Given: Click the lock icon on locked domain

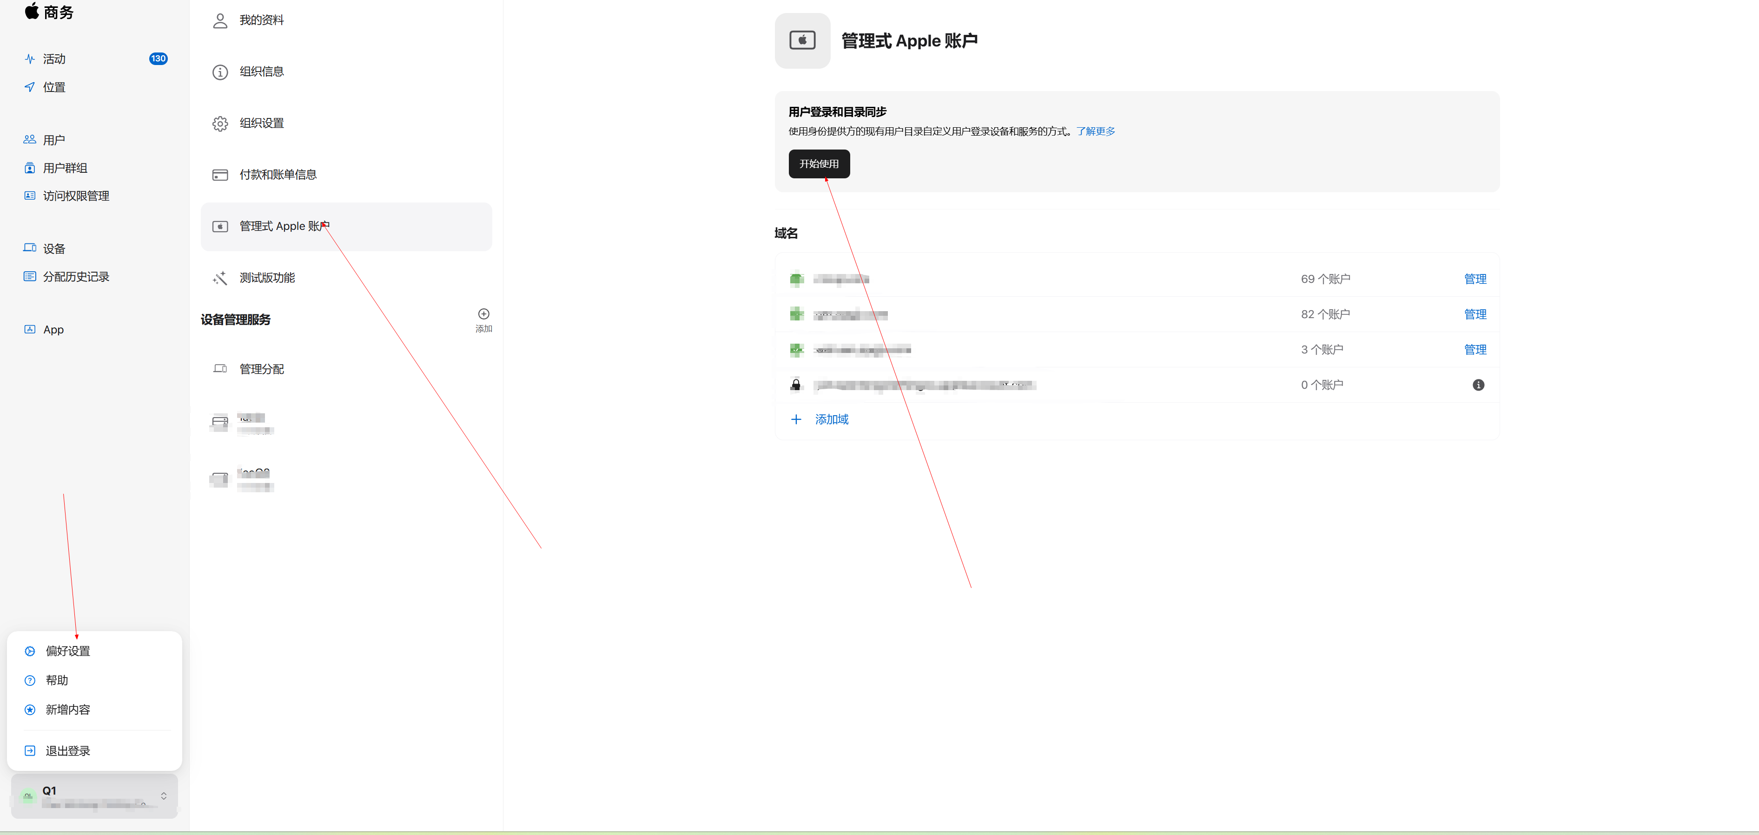Looking at the screenshot, I should (x=795, y=385).
